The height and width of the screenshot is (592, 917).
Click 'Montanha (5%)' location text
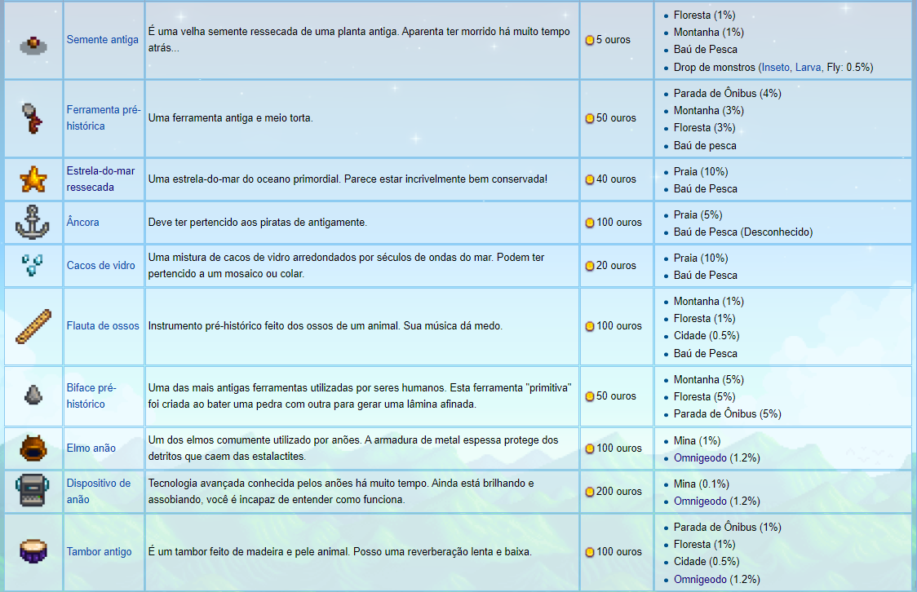click(709, 380)
